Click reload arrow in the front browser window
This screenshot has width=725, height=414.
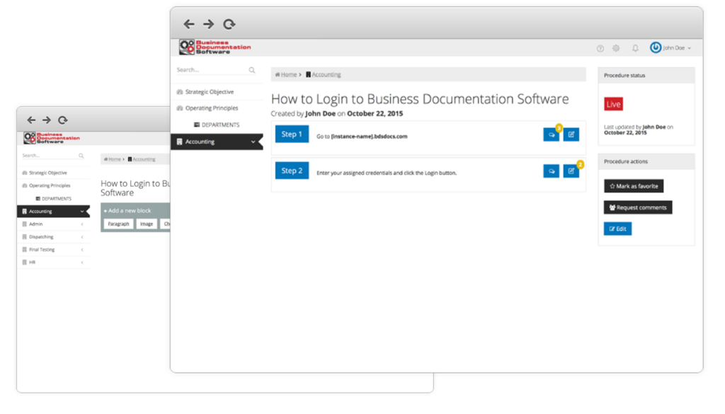click(229, 24)
